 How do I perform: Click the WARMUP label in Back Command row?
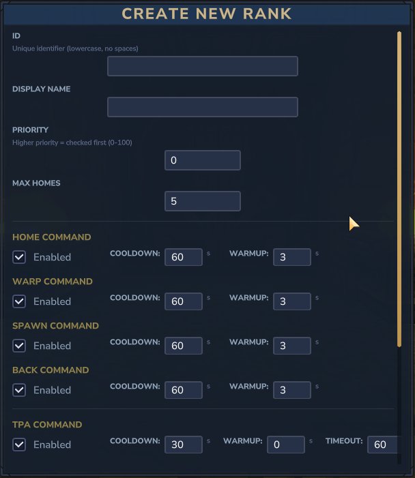[248, 386]
